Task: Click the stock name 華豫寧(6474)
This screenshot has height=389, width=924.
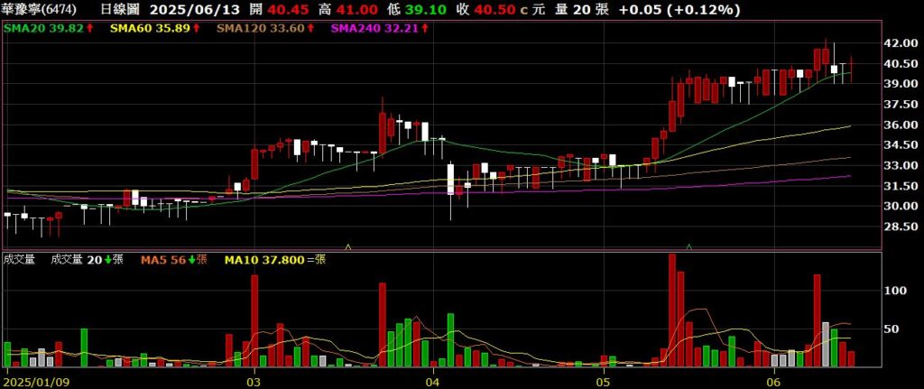Action: 39,9
